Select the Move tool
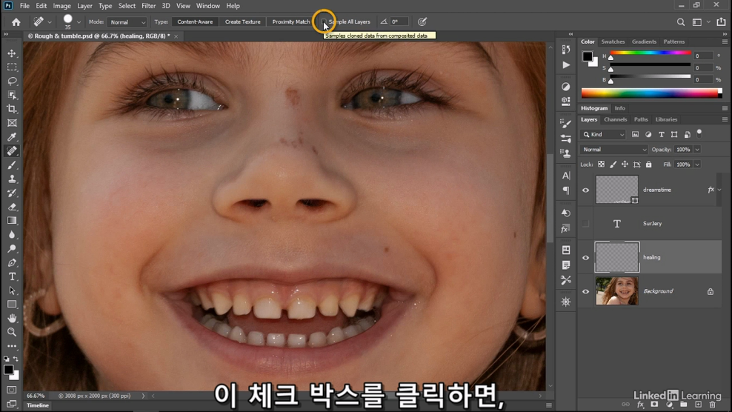Screen dimensions: 732x412 [12, 53]
